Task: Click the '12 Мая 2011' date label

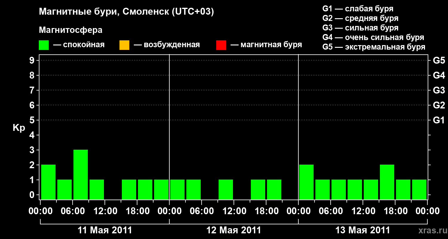Action: (234, 230)
